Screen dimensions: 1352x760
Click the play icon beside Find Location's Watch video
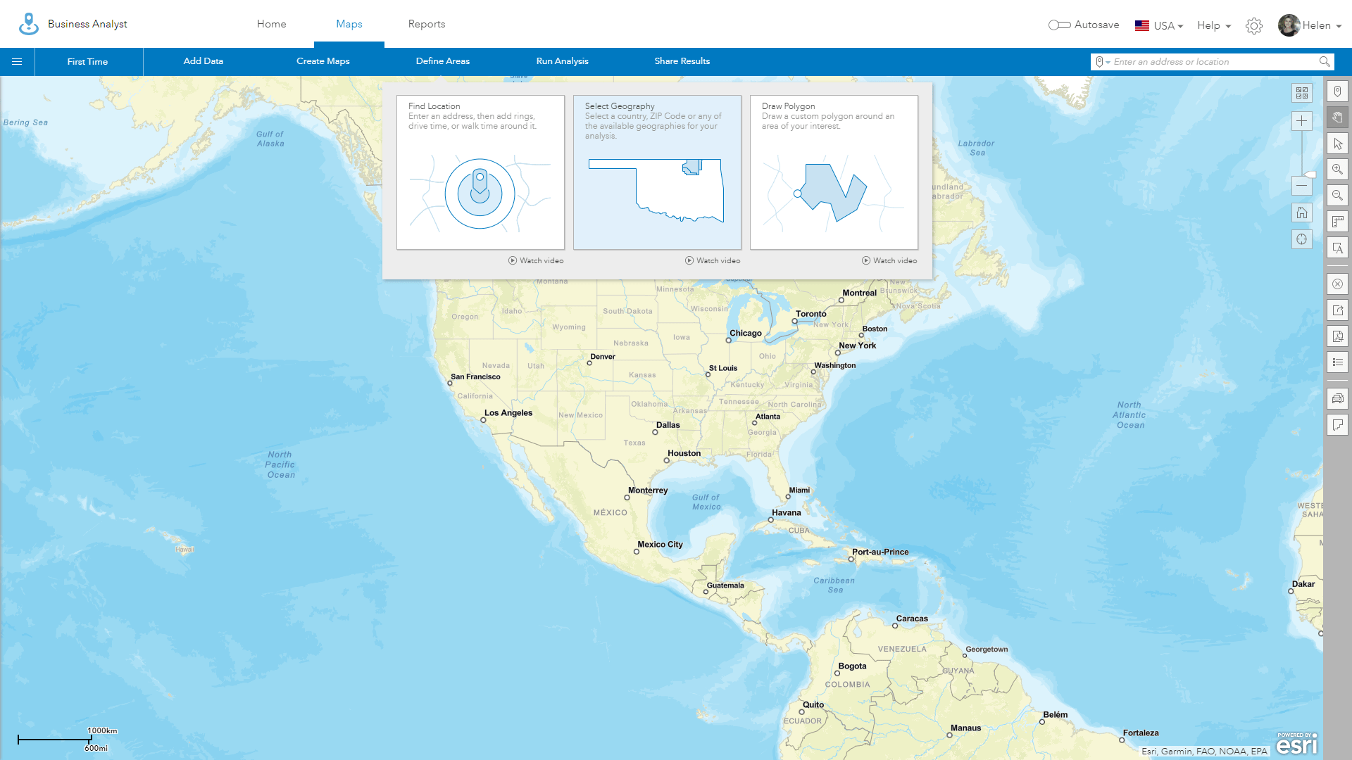(x=513, y=260)
